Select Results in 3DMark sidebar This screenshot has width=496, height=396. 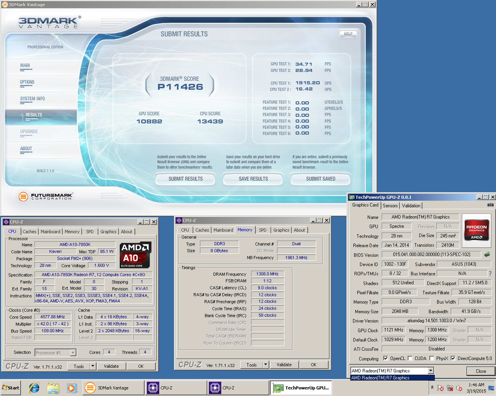point(34,115)
